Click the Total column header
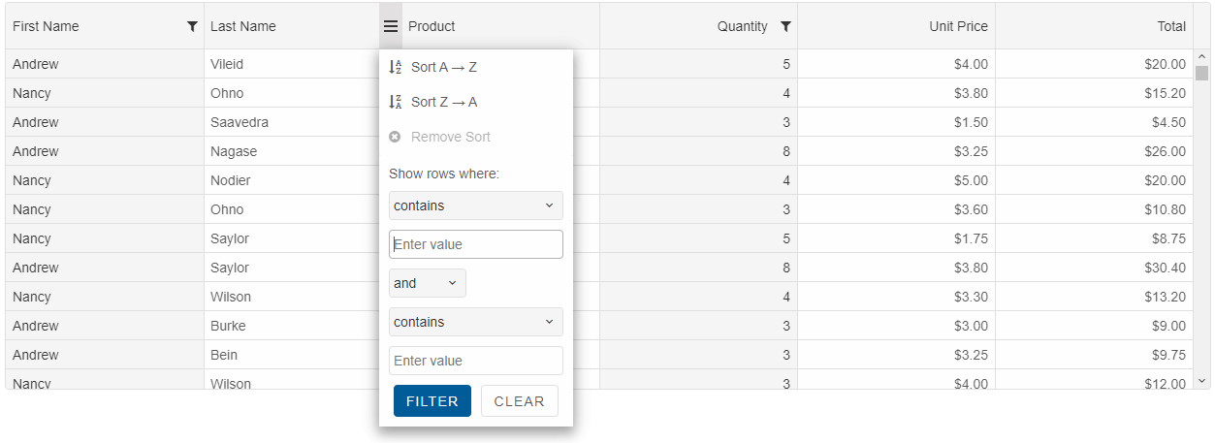The width and height of the screenshot is (1215, 443). [x=1170, y=27]
